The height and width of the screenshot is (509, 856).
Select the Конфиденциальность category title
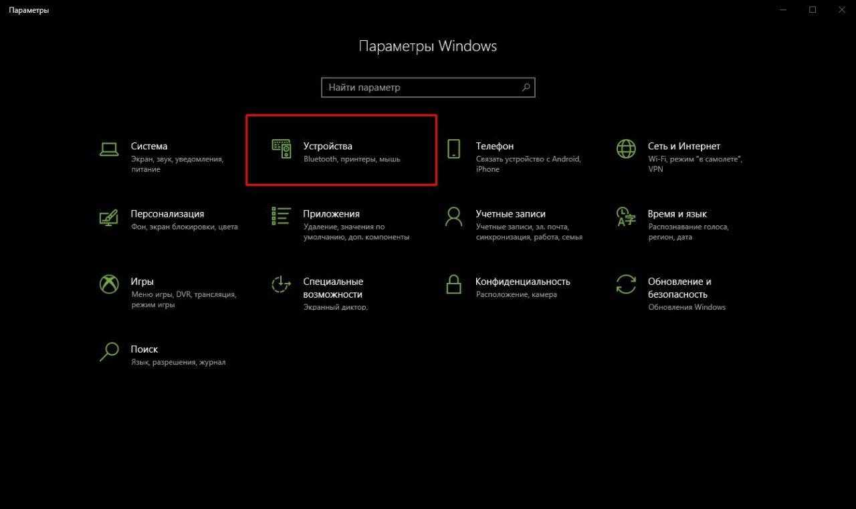coord(522,282)
